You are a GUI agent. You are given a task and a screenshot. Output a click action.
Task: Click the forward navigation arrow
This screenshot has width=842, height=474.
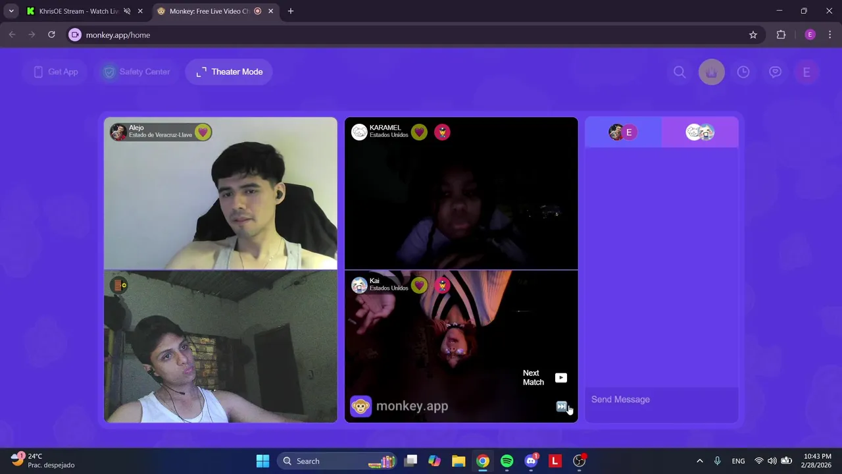tap(32, 35)
